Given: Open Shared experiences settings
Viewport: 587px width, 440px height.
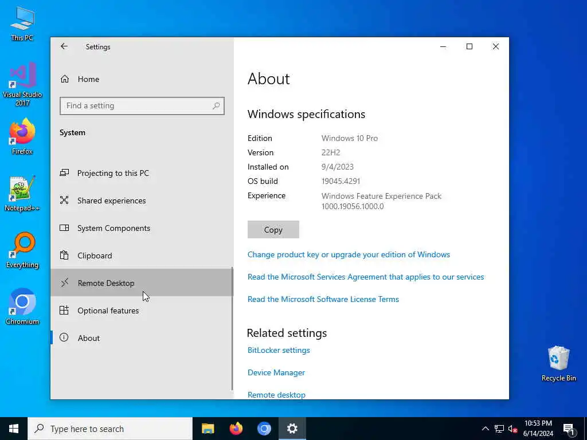Looking at the screenshot, I should (x=142, y=201).
